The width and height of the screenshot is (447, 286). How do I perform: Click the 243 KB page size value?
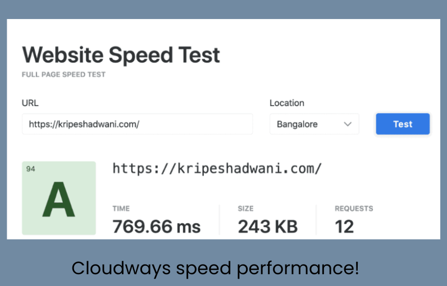pos(267,227)
